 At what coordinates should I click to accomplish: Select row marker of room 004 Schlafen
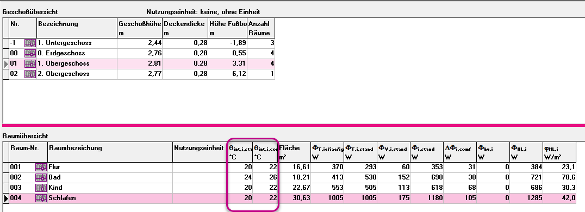6,198
